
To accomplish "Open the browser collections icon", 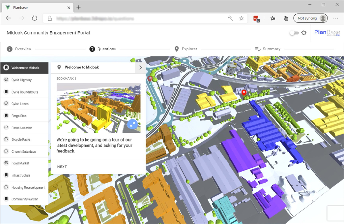I will point(286,18).
